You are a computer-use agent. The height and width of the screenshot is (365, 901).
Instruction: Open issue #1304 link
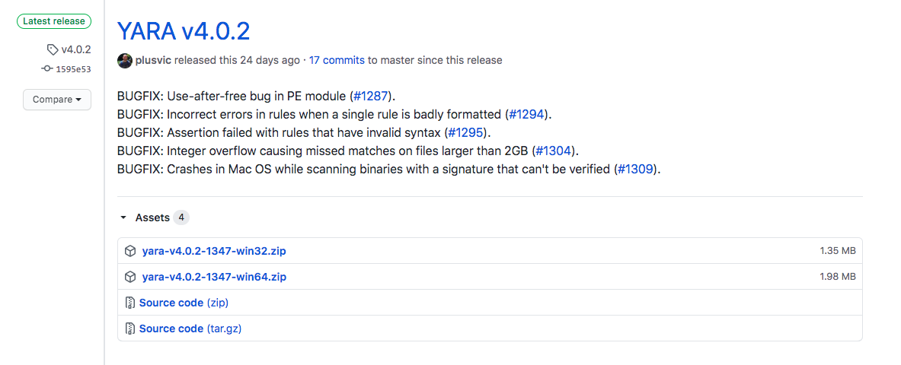(x=554, y=151)
